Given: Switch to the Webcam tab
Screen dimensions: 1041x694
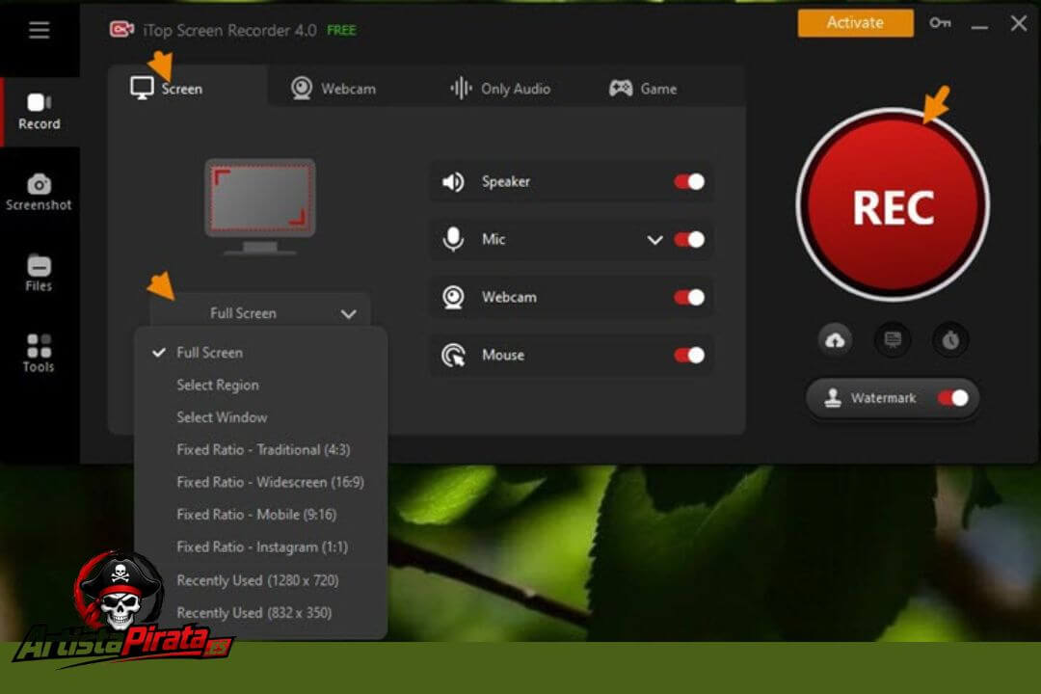Looking at the screenshot, I should point(334,89).
